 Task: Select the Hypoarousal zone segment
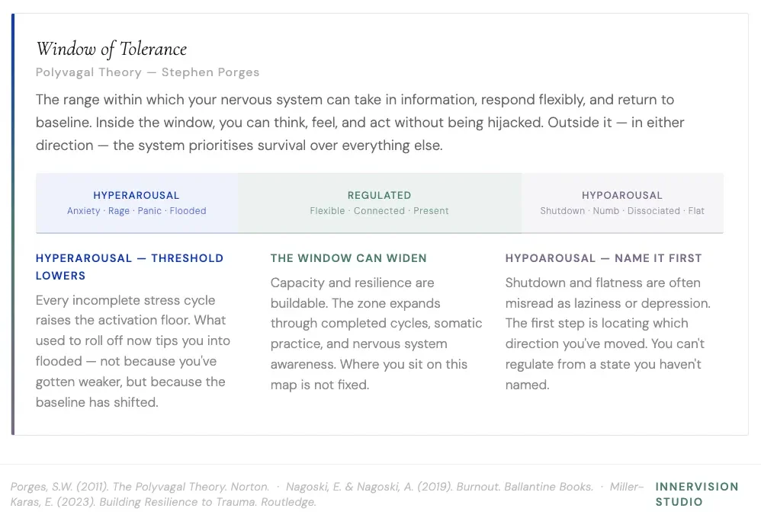click(x=622, y=203)
